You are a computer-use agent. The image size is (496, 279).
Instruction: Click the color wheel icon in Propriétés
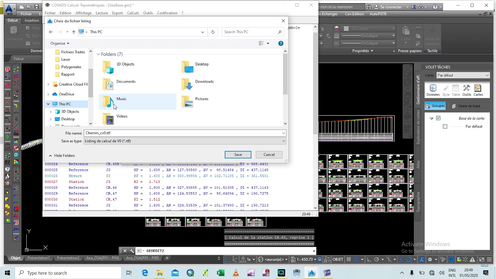[336, 28]
